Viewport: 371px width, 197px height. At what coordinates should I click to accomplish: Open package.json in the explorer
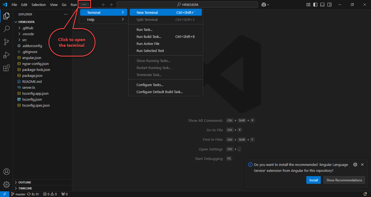(x=32, y=75)
